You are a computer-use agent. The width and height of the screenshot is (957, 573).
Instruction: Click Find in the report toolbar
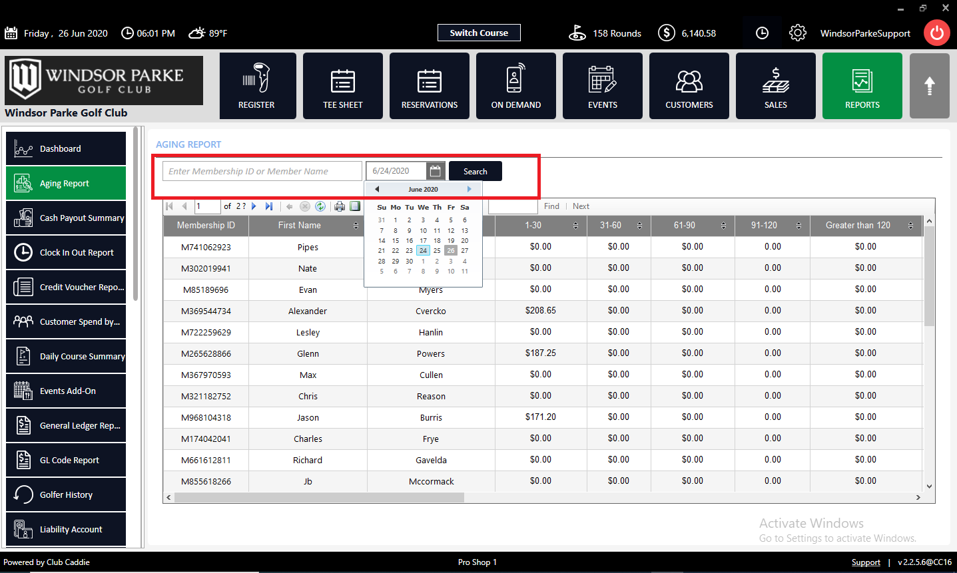coord(551,206)
